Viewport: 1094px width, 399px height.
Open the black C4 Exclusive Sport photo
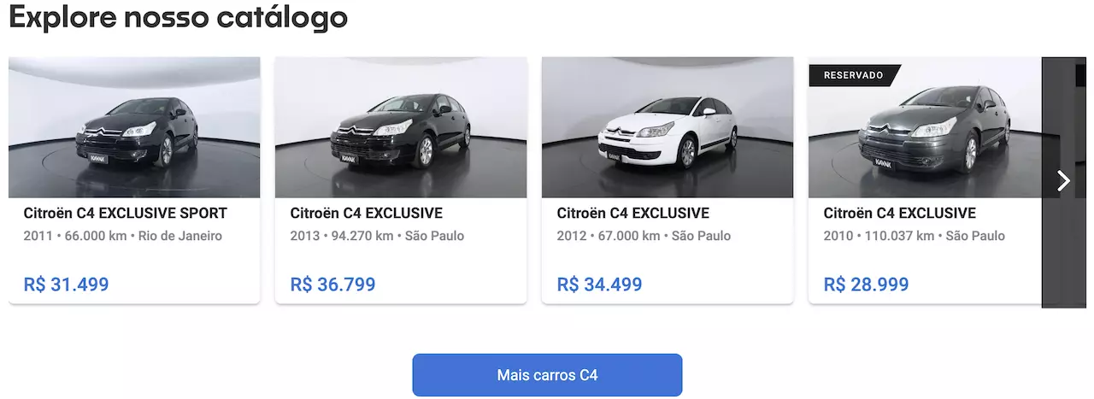(x=134, y=127)
